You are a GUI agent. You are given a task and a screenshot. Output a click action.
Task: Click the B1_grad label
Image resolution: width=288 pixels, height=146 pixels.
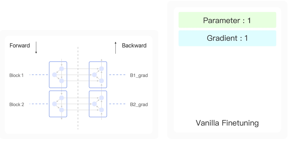pyautogui.click(x=139, y=75)
